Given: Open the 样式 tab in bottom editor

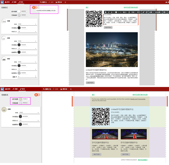Looking at the screenshot, I should pyautogui.click(x=22, y=89).
